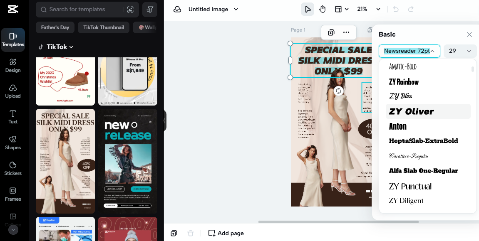
Task: Open the Stickers sidebar tab
Action: (13, 169)
